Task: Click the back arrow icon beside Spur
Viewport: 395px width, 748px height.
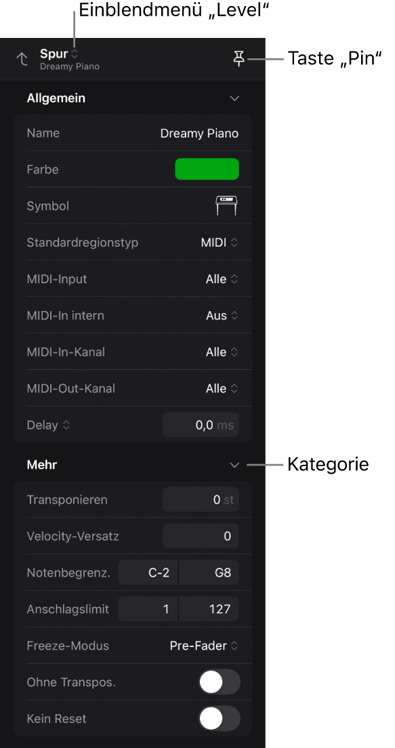Action: [22, 59]
